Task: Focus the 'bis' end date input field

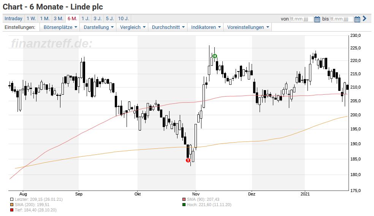Action: (x=342, y=19)
